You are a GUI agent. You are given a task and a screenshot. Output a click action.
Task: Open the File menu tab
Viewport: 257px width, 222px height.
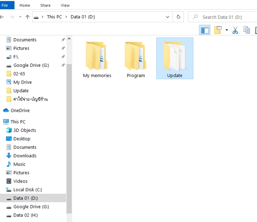coord(7,5)
